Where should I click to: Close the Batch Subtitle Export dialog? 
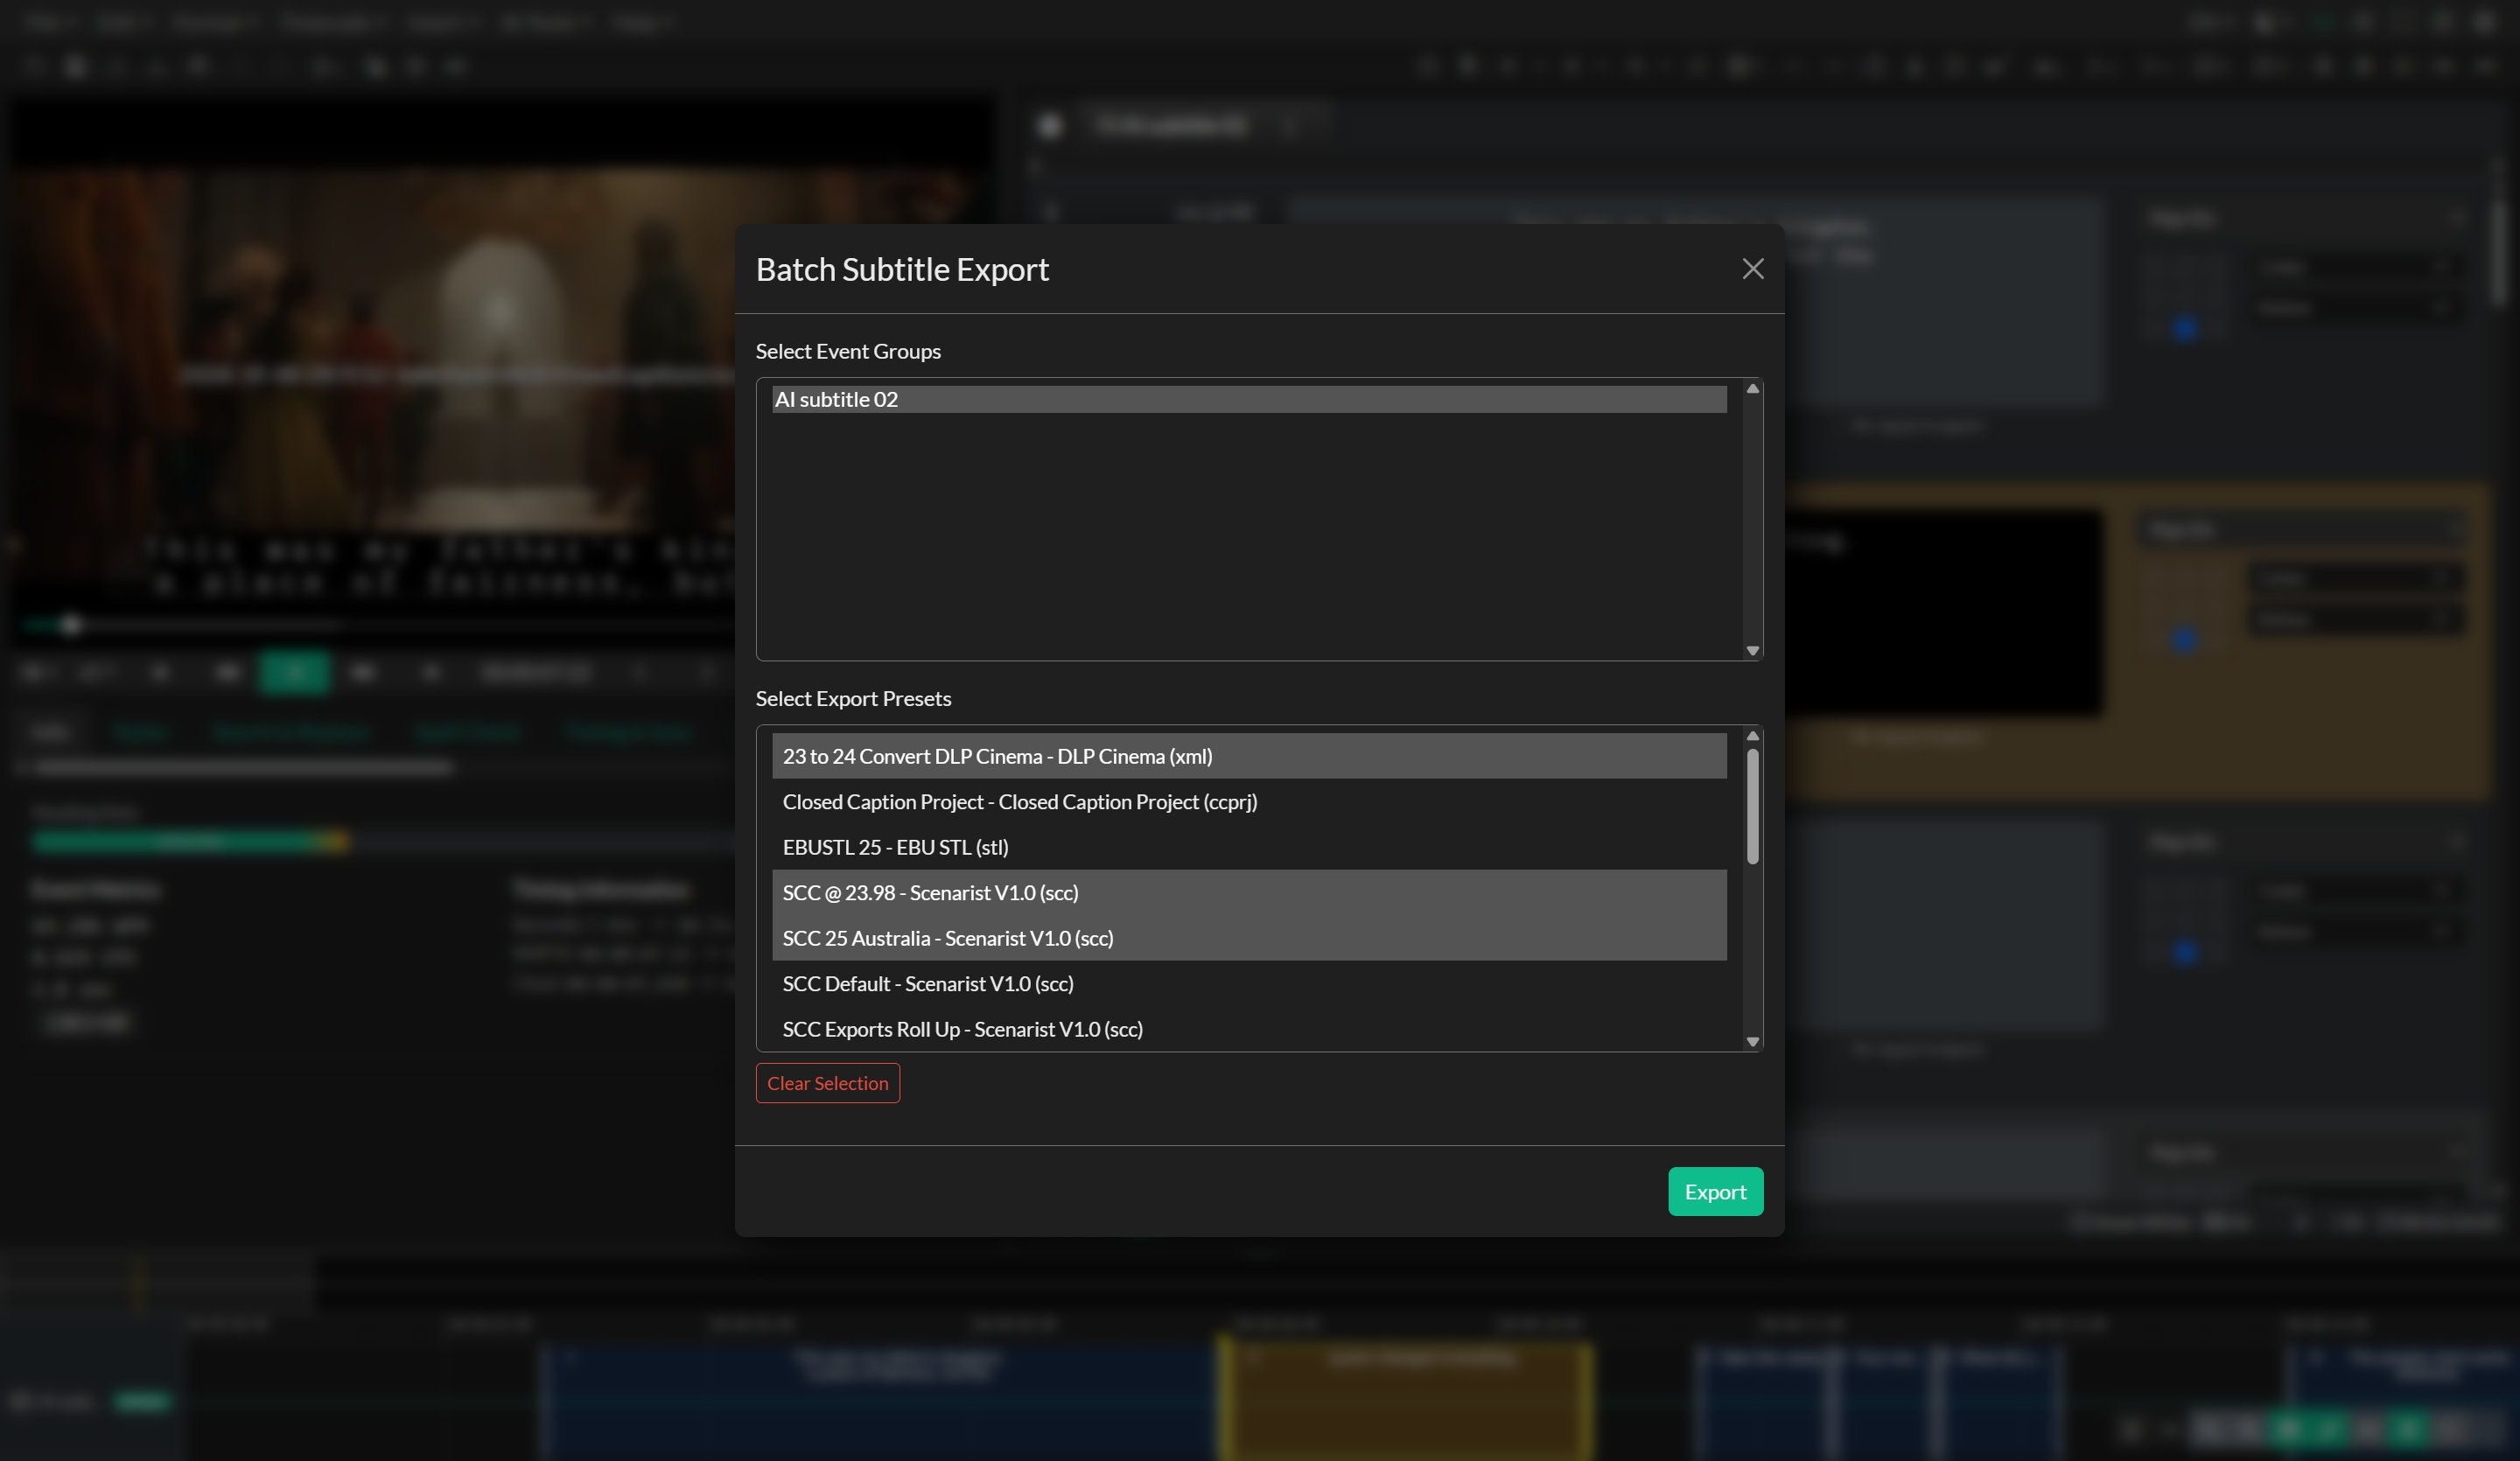click(x=1752, y=269)
